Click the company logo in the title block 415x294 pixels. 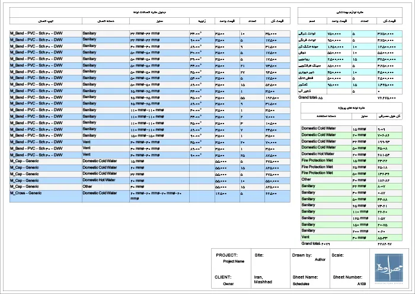389,268
